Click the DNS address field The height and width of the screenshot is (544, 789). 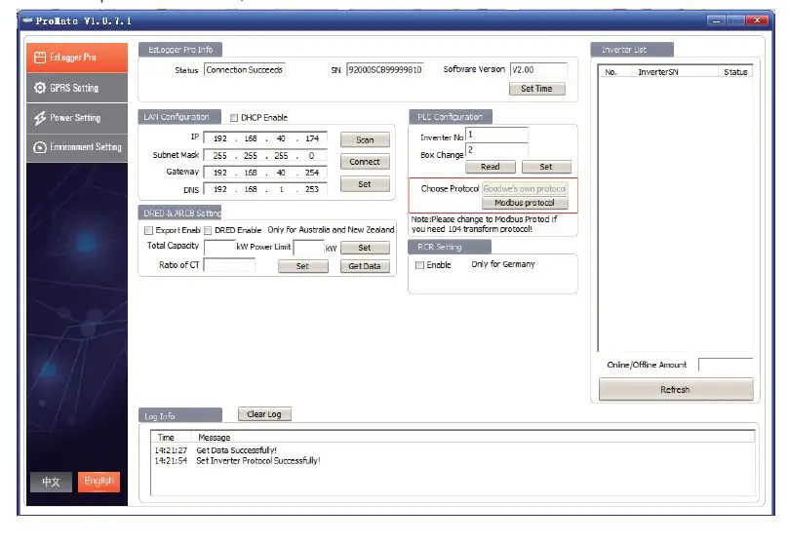coord(265,189)
